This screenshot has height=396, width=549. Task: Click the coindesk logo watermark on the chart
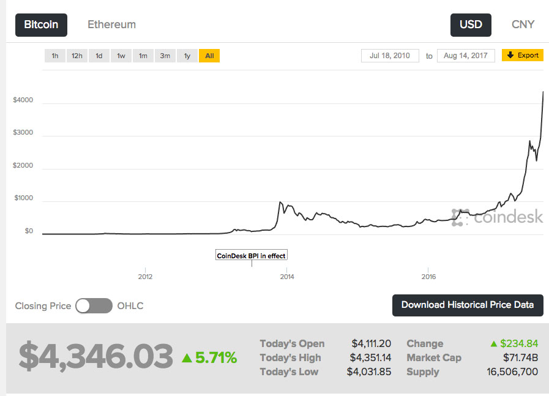pos(499,217)
